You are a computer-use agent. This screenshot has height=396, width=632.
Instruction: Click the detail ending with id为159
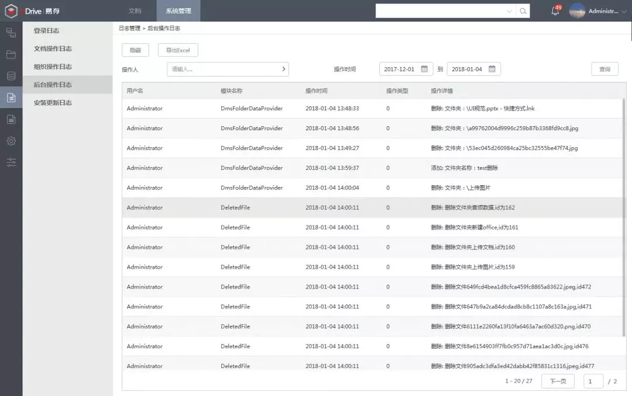(x=473, y=267)
